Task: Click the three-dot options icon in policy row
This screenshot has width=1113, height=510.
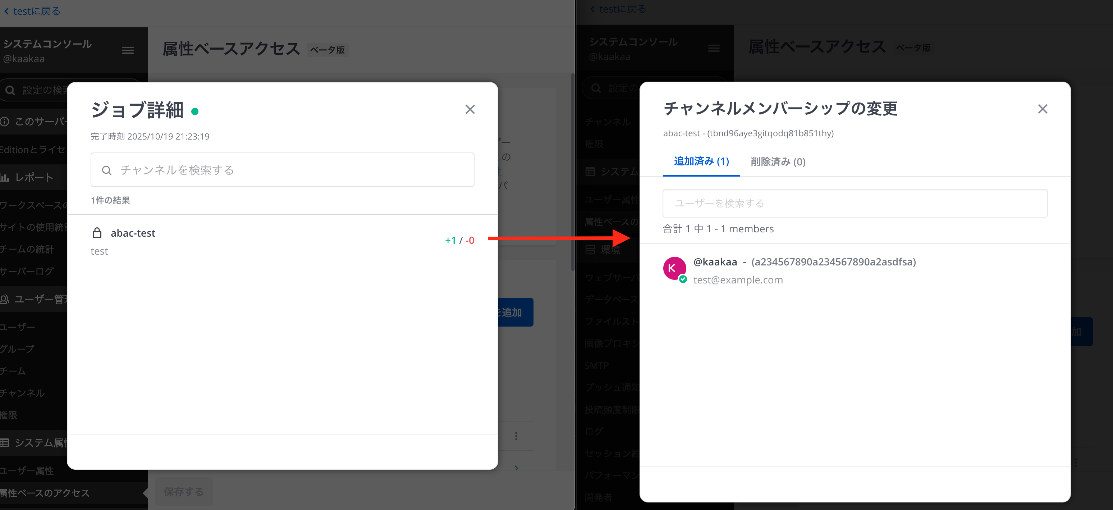Action: coord(516,436)
